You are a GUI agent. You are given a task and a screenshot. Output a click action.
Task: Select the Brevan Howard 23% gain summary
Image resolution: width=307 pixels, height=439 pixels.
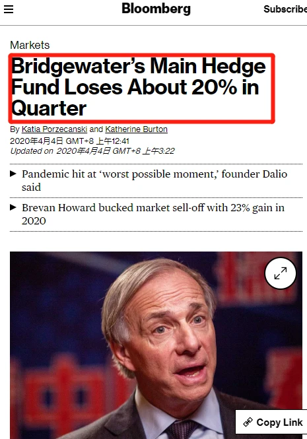(153, 214)
